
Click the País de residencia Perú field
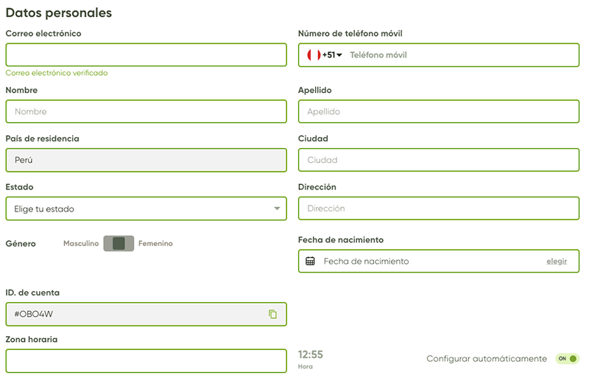tap(146, 160)
